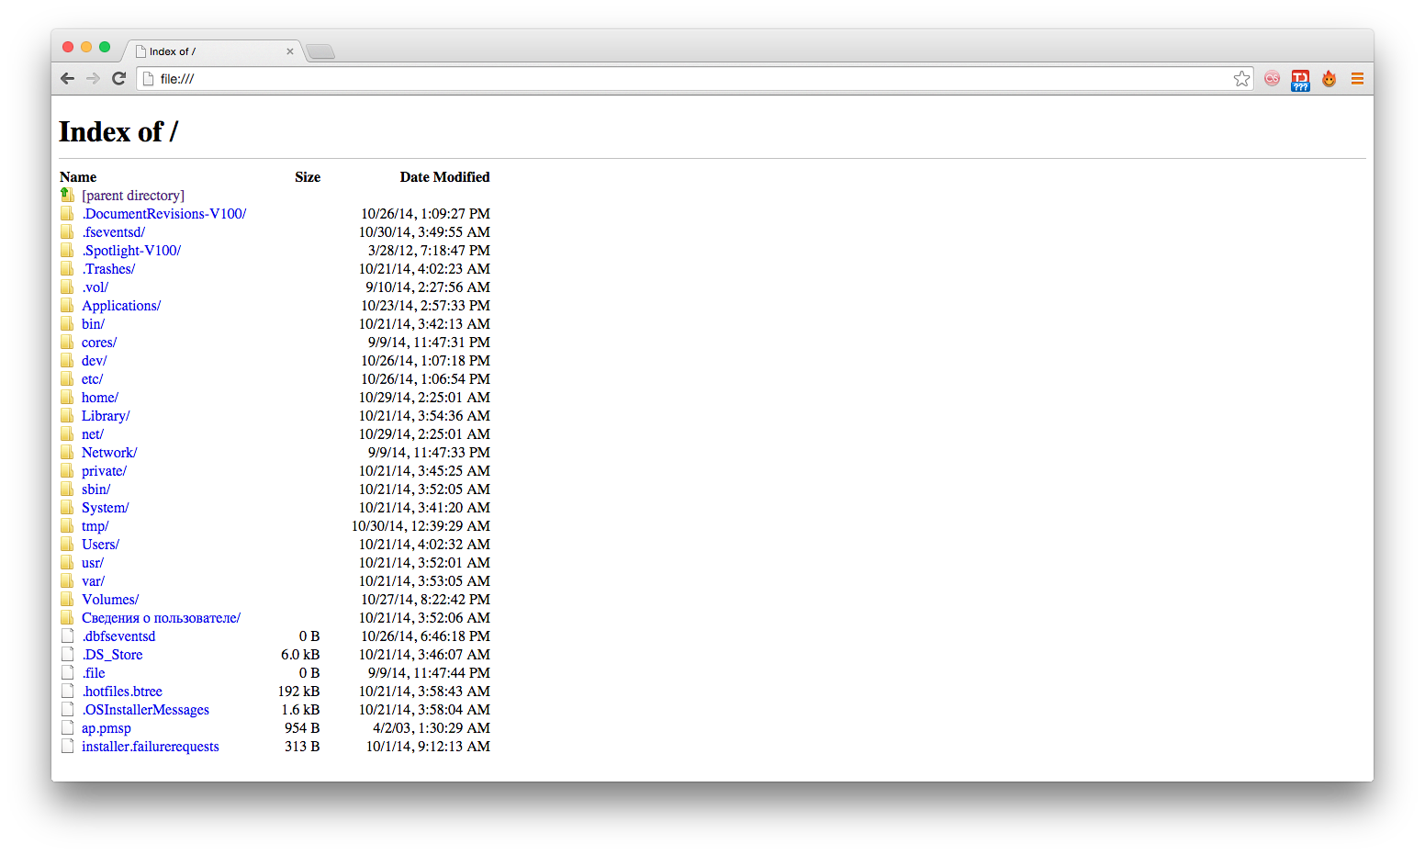
Task: Open the [parent directory] link
Action: pos(132,196)
